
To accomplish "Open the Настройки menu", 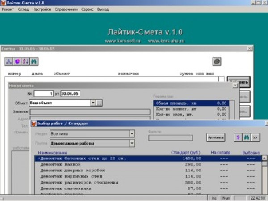I will [x=42, y=9].
